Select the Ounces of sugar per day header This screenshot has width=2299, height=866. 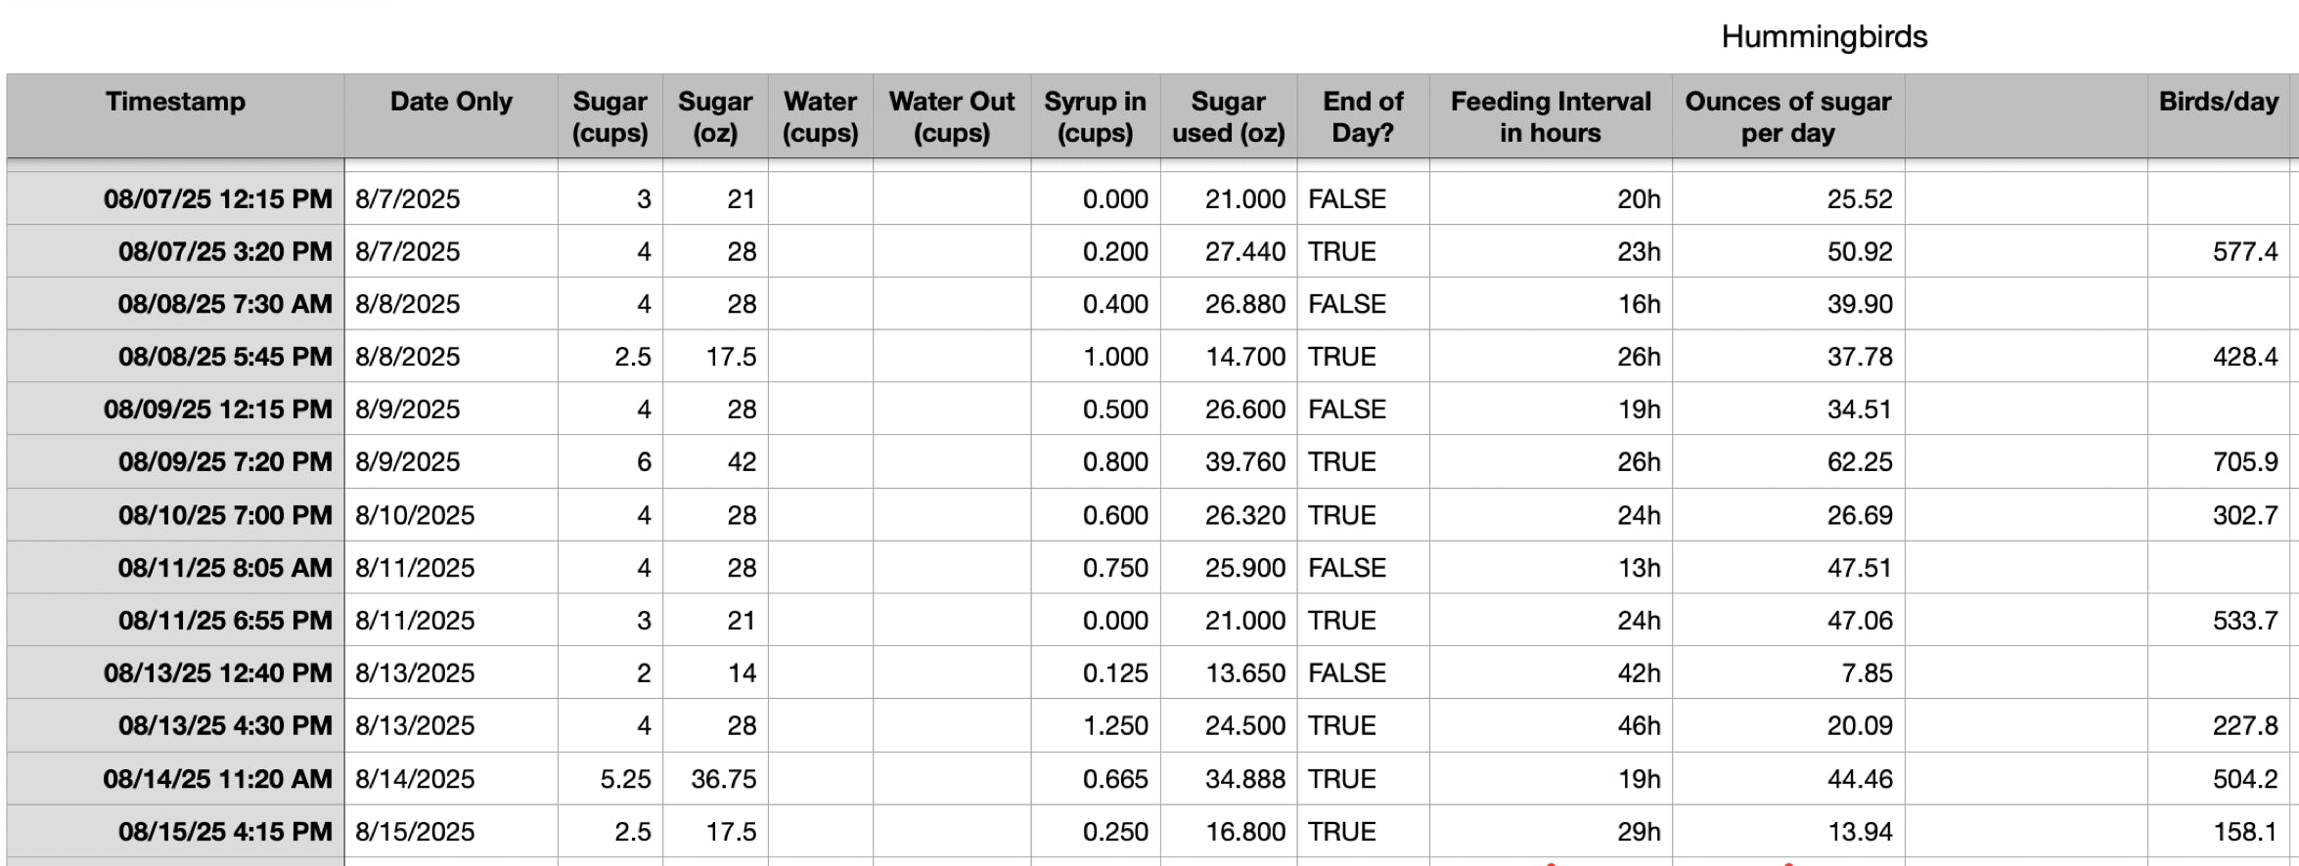point(1788,116)
